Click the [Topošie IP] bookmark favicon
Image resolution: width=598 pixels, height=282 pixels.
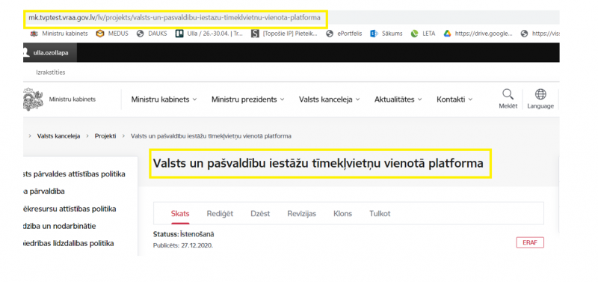coord(255,34)
